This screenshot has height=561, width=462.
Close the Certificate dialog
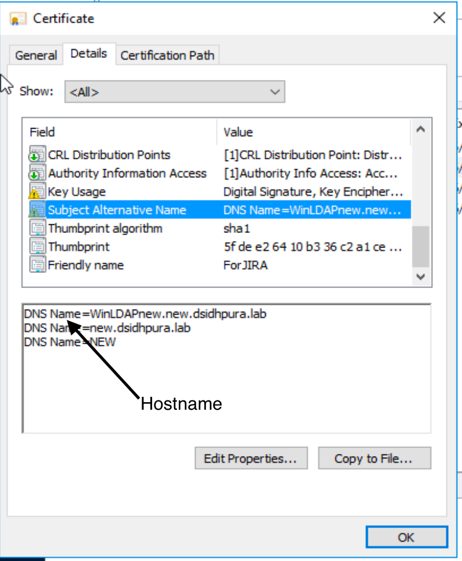click(439, 17)
